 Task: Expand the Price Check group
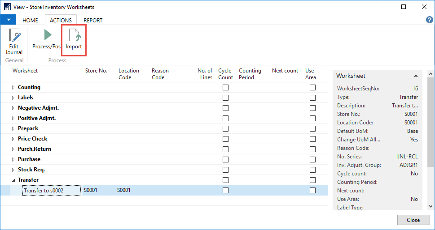tap(13, 139)
